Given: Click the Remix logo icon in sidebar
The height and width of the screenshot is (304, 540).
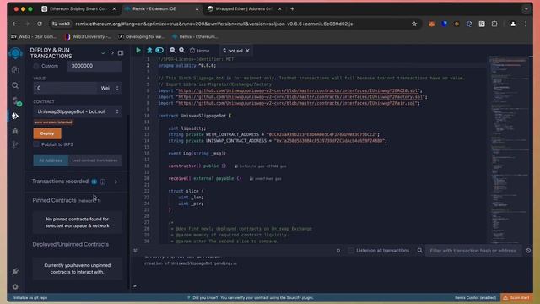Looking at the screenshot, I should coord(15,53).
